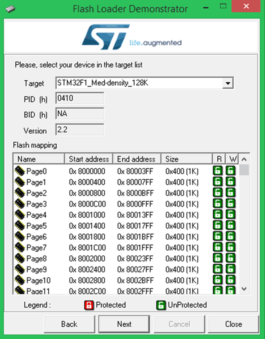
Task: Click the BID (h) field showing NA
Action: pos(80,114)
